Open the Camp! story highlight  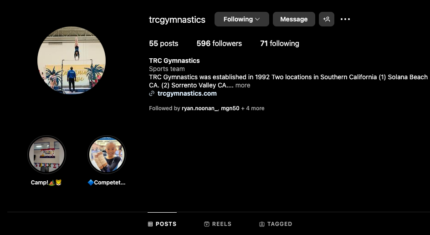pyautogui.click(x=46, y=155)
